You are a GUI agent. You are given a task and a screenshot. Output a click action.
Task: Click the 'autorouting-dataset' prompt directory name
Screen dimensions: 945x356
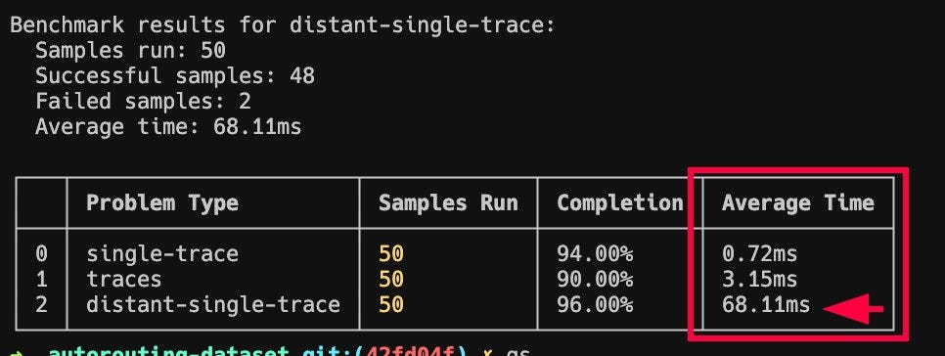(x=168, y=351)
